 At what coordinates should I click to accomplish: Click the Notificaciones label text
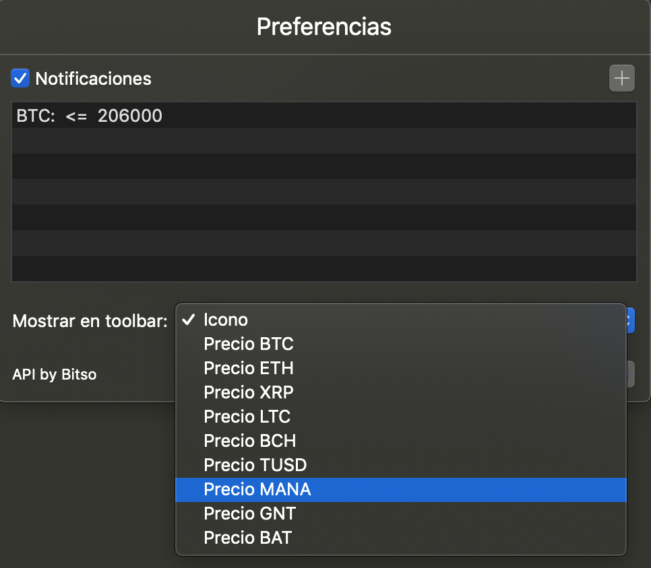tap(94, 78)
